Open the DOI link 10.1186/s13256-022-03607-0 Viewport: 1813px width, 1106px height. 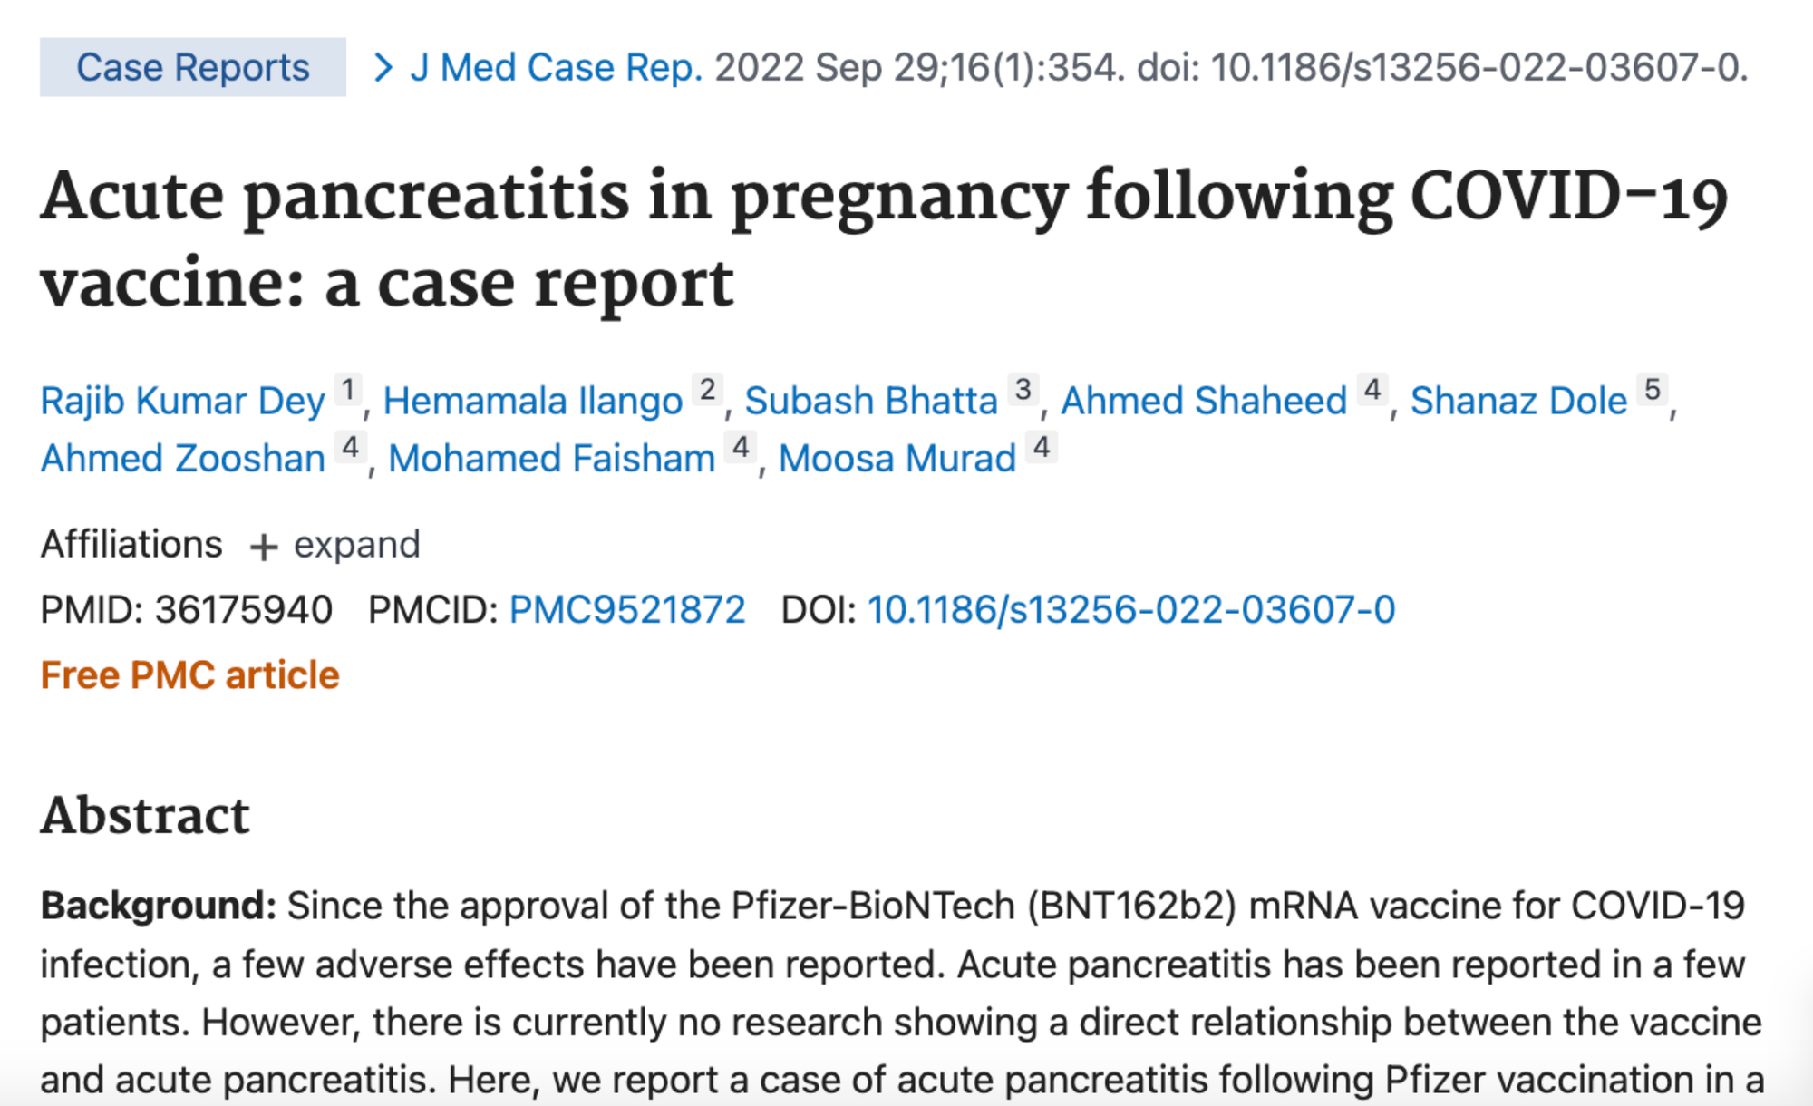click(1131, 610)
